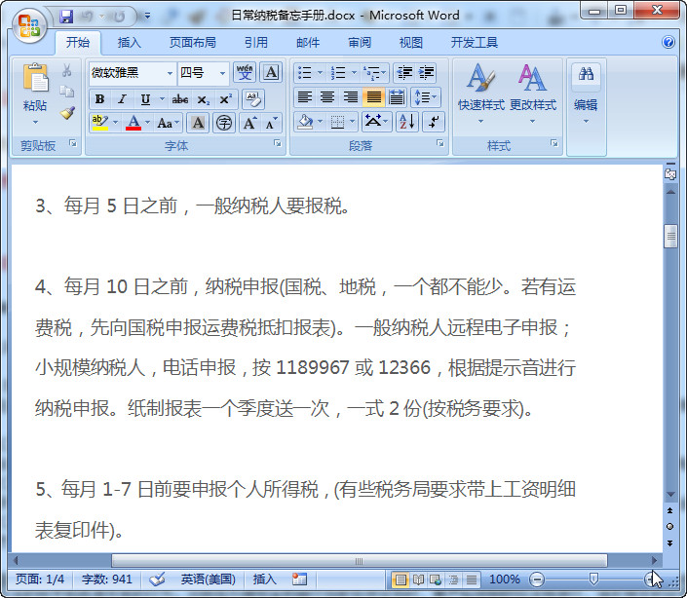
Task: Apply red font color swatch
Action: coord(134,123)
